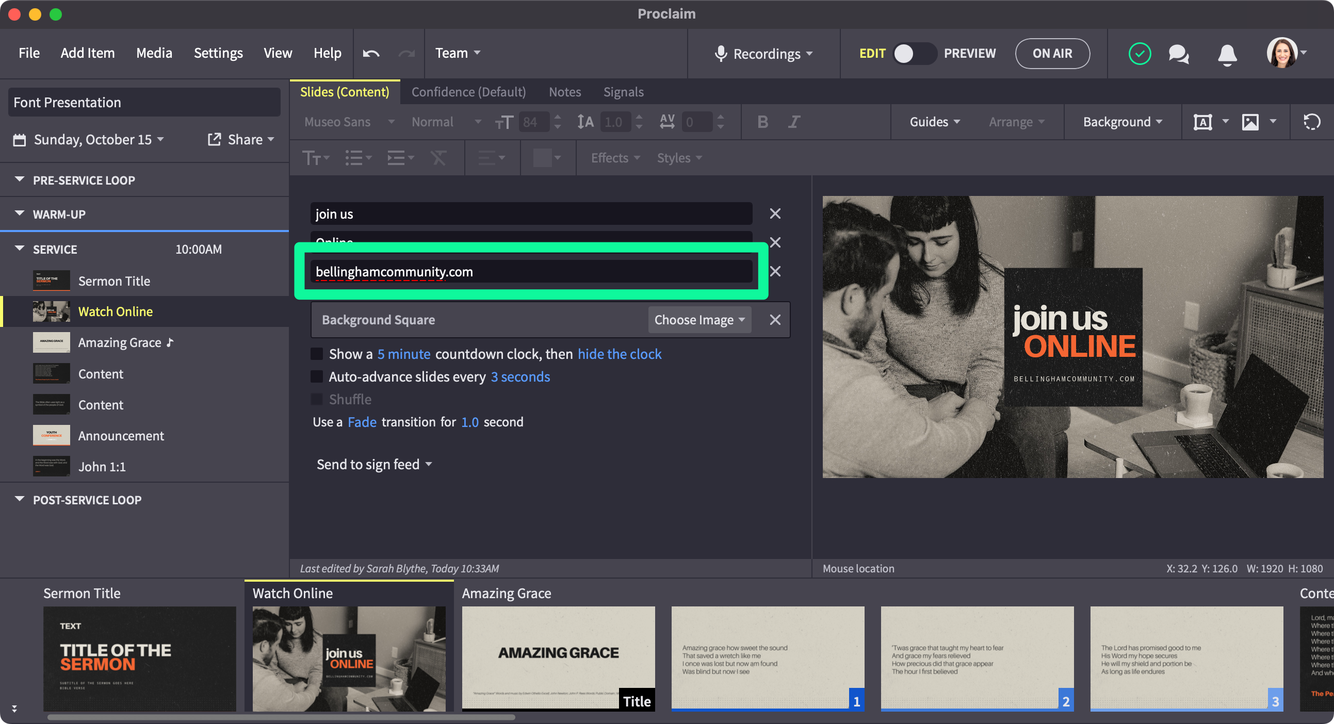Open the chat messages icon
The height and width of the screenshot is (724, 1334).
click(1178, 54)
